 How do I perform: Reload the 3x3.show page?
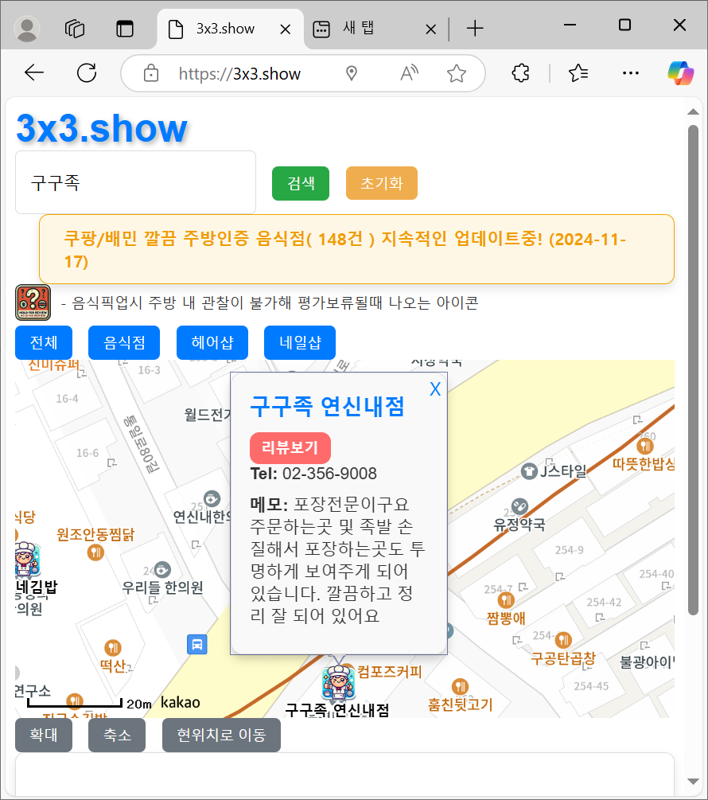(86, 74)
